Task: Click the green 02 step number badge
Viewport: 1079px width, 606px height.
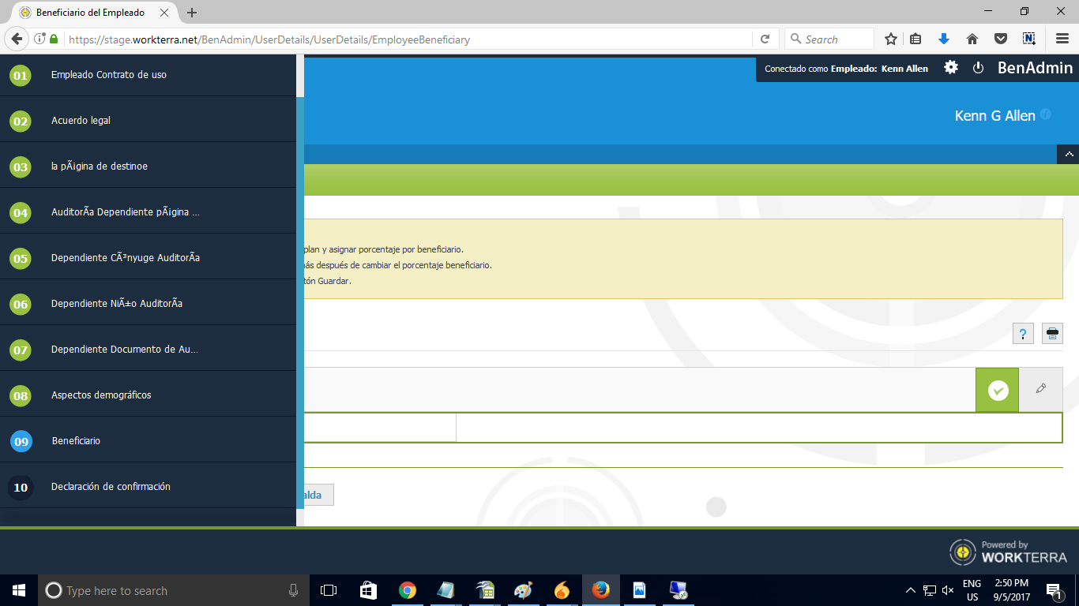Action: (x=21, y=122)
